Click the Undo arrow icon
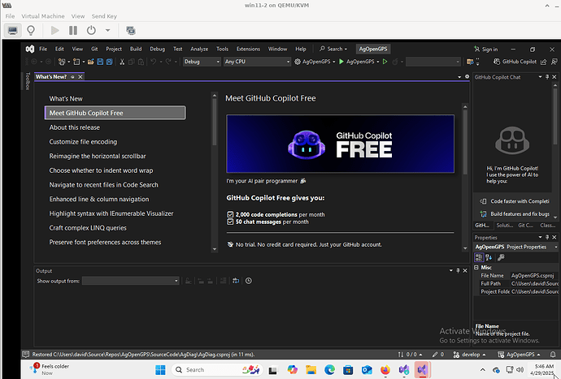This screenshot has height=379, width=561. pyautogui.click(x=153, y=62)
